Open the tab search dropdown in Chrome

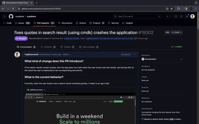coord(196,3)
